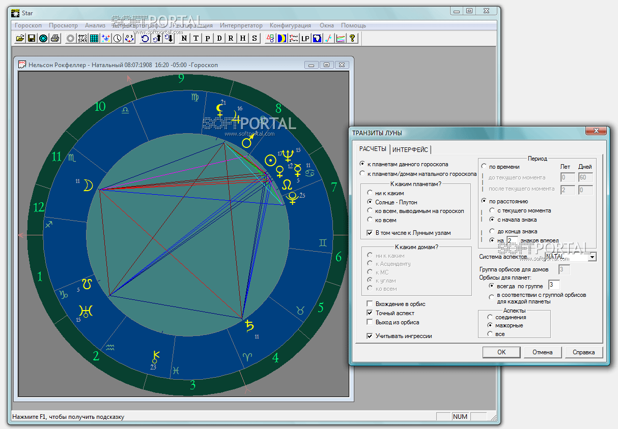
Task: Click the yellow crescent moon toolbar icon
Action: click(282, 38)
